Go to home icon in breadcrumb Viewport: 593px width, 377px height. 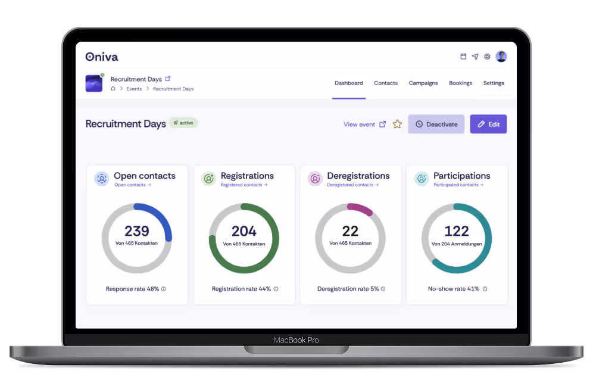[x=113, y=89]
